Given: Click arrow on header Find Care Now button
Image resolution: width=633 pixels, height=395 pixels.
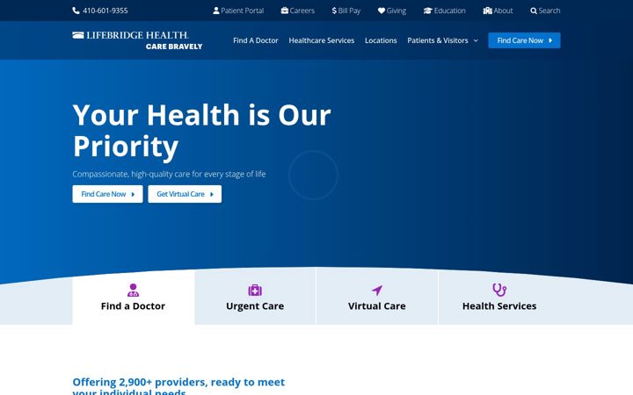Looking at the screenshot, I should [550, 40].
